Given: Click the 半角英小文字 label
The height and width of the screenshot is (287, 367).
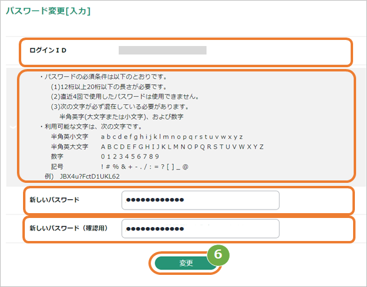Looking at the screenshot, I should point(70,137).
